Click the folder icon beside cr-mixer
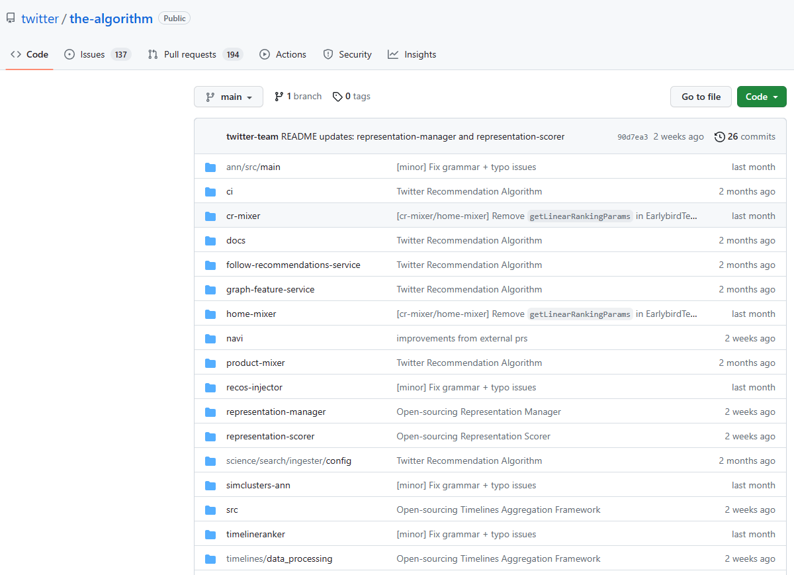The image size is (794, 575). click(210, 216)
